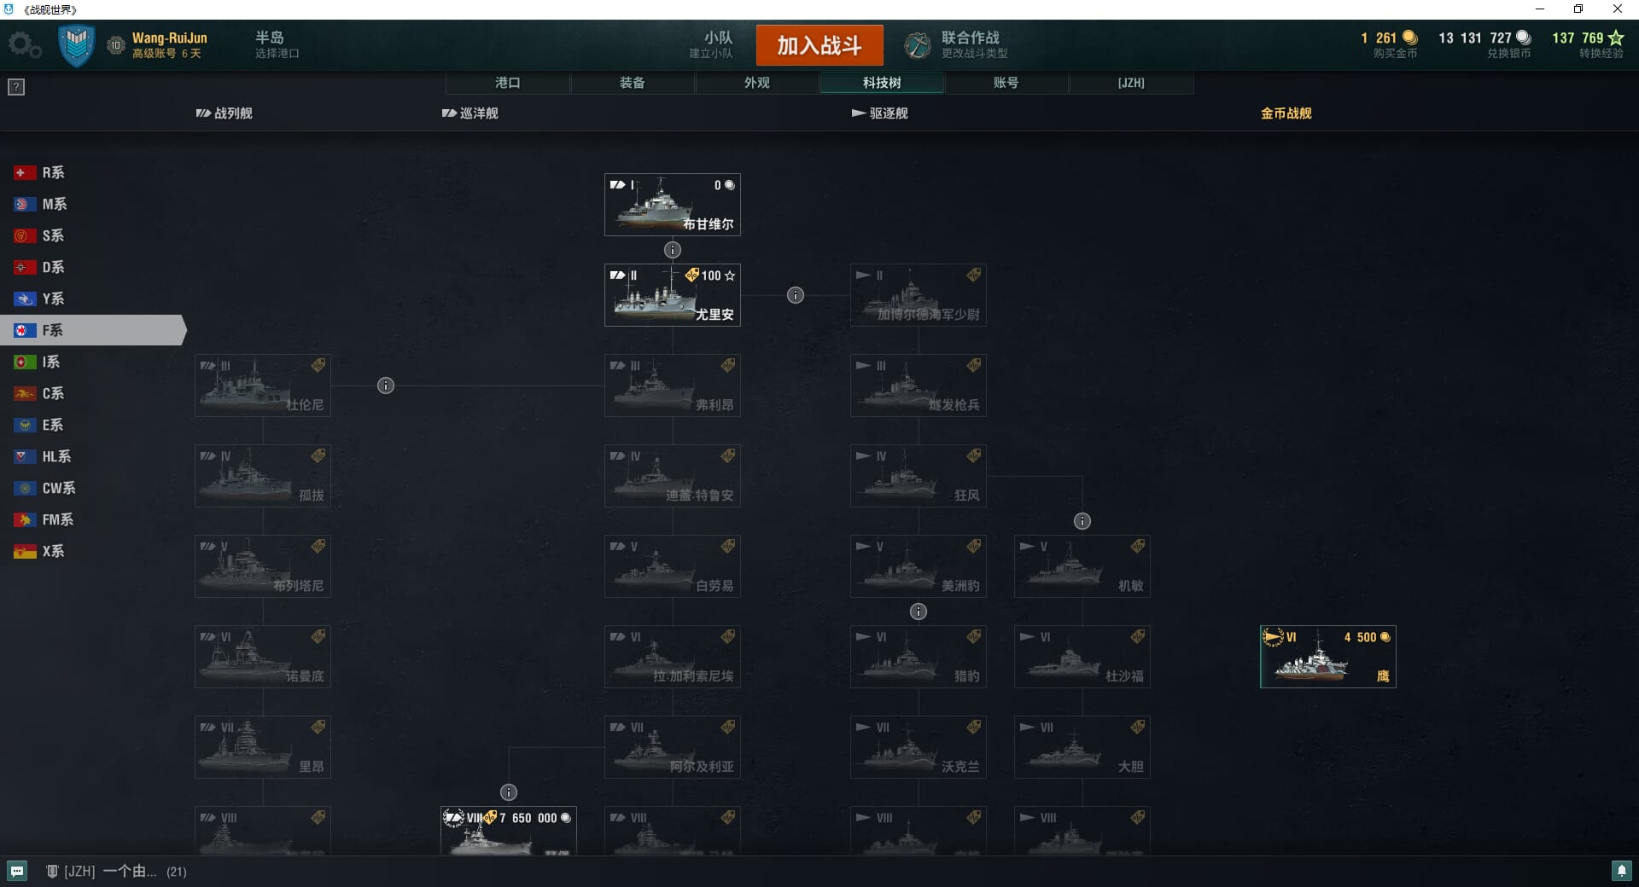
Task: Click the clan shield emblem icon
Action: (76, 45)
